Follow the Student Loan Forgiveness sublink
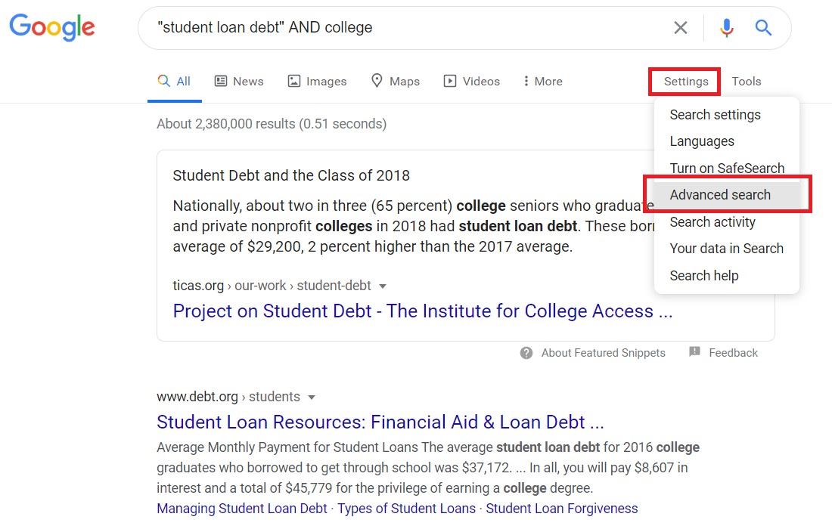 pyautogui.click(x=561, y=509)
